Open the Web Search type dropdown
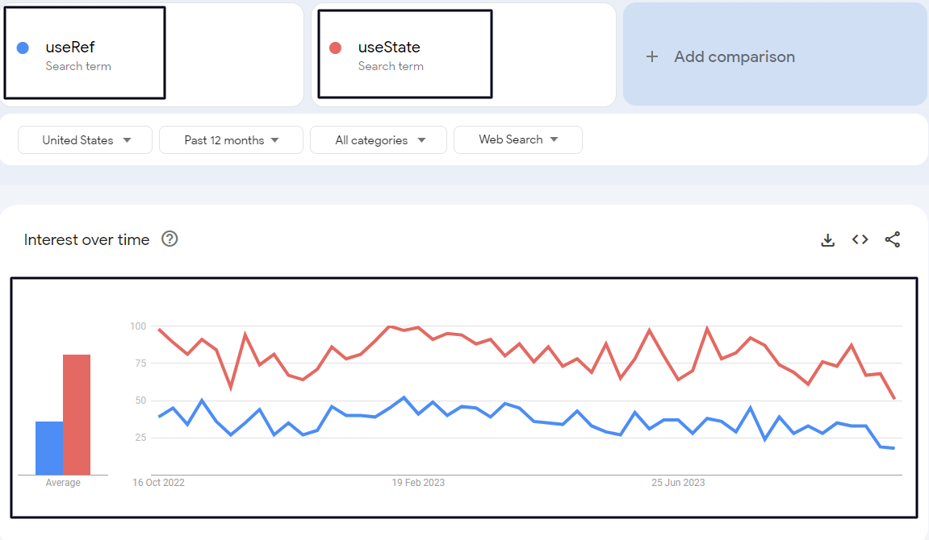 coord(517,139)
